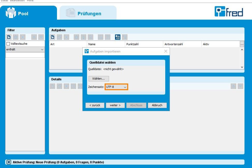Screen dimensions: 252x168
Task: Switch to the Pool tab
Action: [x=28, y=13]
